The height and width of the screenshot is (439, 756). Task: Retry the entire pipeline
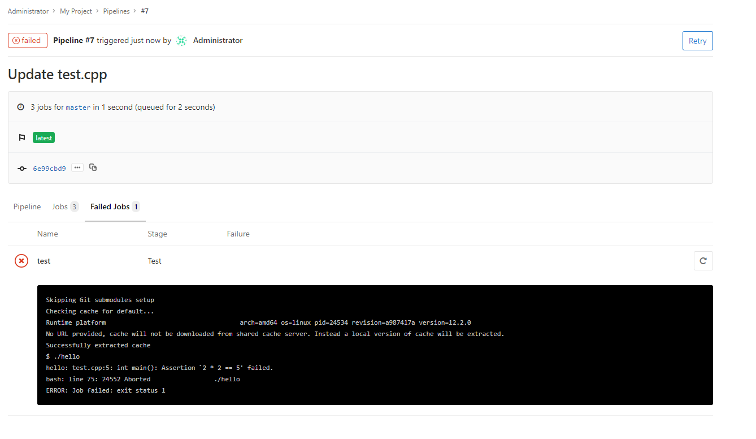pos(697,40)
